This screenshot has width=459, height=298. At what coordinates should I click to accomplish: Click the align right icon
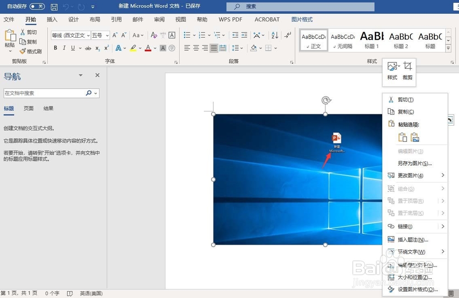tap(205, 48)
